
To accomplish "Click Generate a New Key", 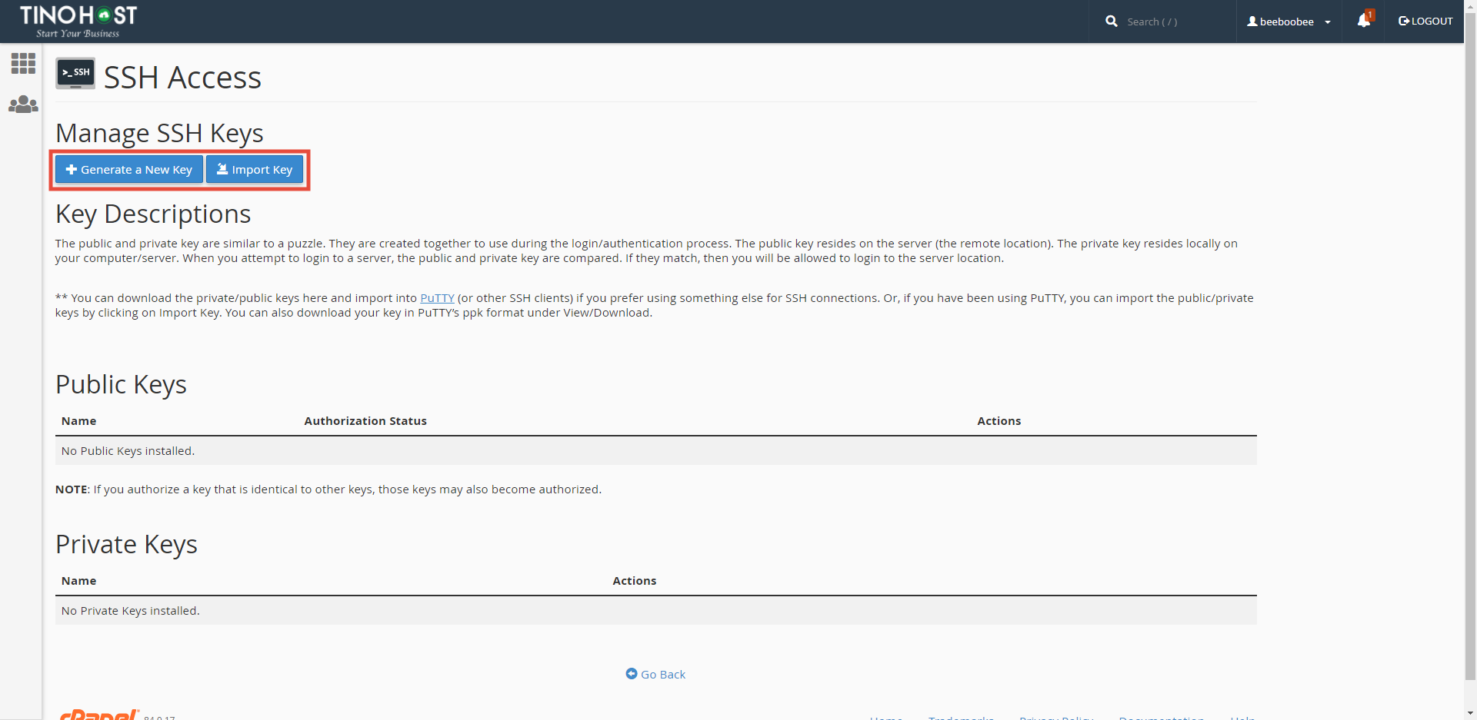I will pos(129,170).
